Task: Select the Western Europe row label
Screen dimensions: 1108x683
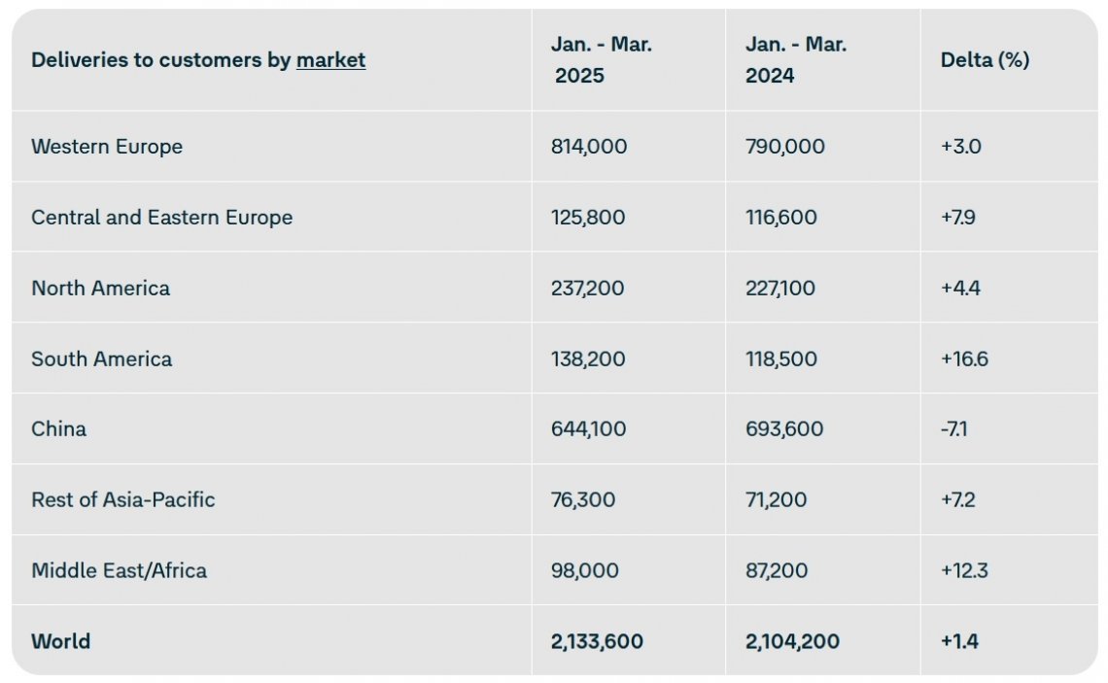Action: 107,147
